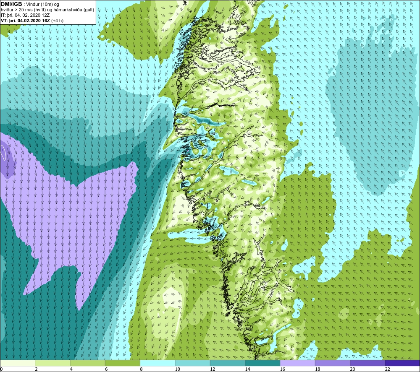Click the white gust contour in the purple area
Viewport: 420px width, 372px height.
(x=3, y=152)
